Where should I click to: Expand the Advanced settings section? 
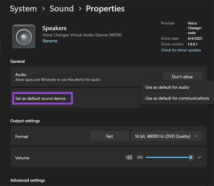pyautogui.click(x=28, y=180)
